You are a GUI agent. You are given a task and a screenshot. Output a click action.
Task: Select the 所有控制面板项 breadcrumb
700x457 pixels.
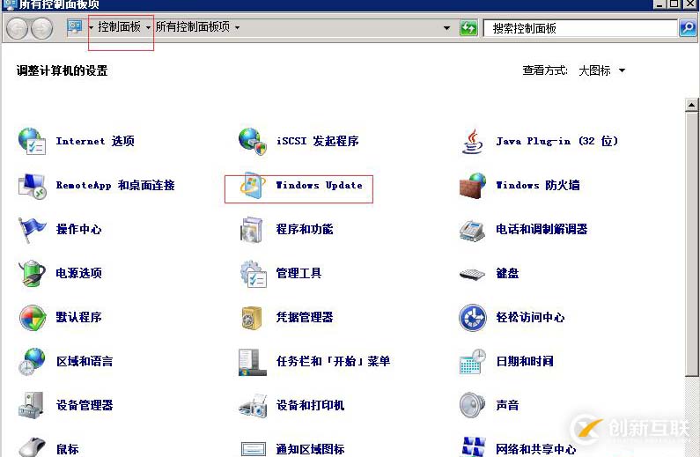pos(193,26)
